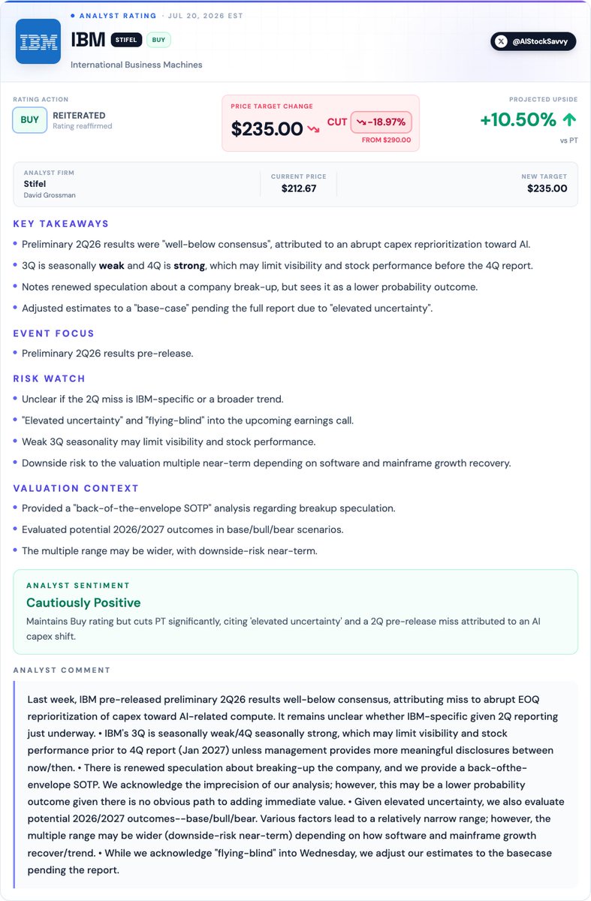The height and width of the screenshot is (901, 591).
Task: Click the green BUY tag beside STIFEL
Action: click(160, 41)
